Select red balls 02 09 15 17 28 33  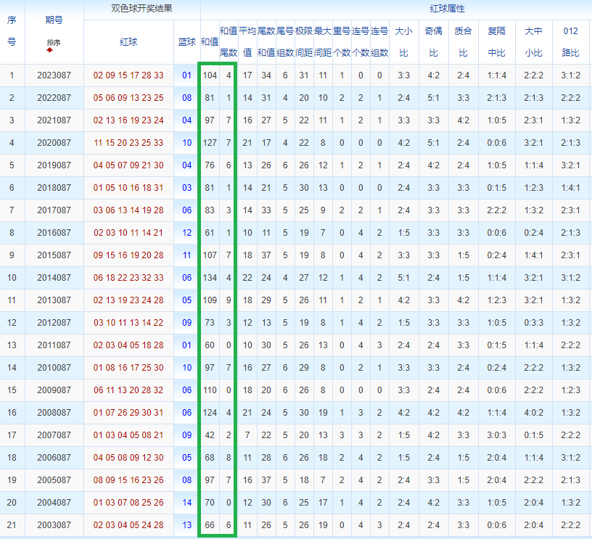(x=128, y=75)
